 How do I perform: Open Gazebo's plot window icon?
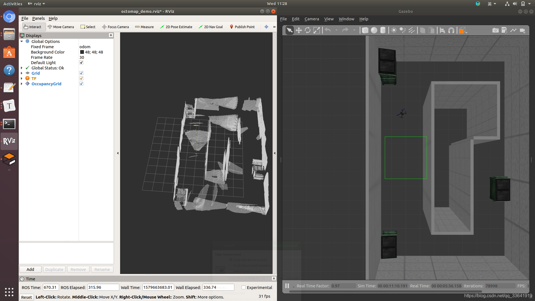tap(513, 30)
